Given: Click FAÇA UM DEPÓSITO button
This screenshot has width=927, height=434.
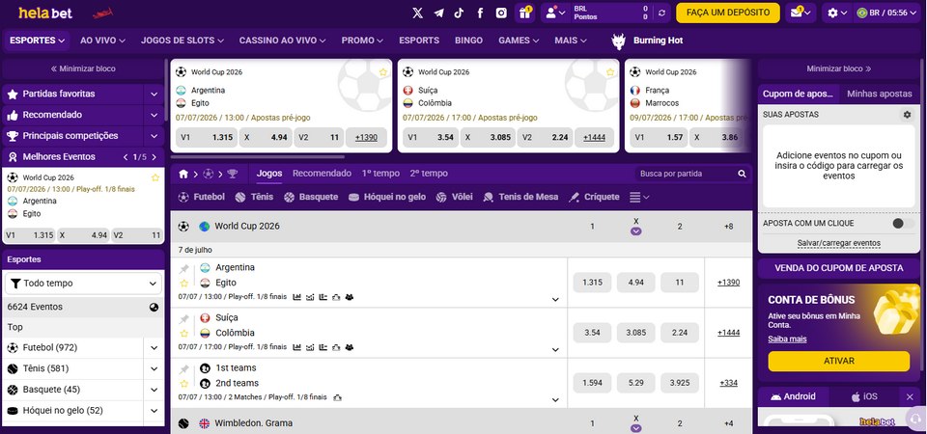Looking at the screenshot, I should tap(728, 13).
